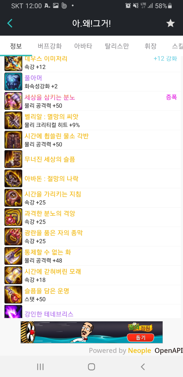This screenshot has width=183, height=377.
Task: Open the 시간에 갇혀버린 모래 hourglass icon
Action: 13,275
